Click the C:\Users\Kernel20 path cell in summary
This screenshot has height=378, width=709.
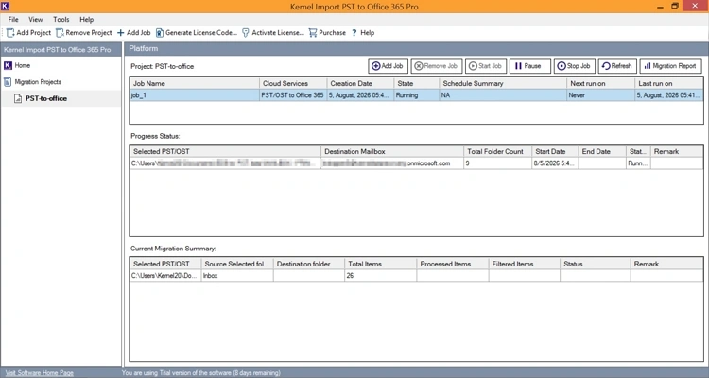pos(165,276)
